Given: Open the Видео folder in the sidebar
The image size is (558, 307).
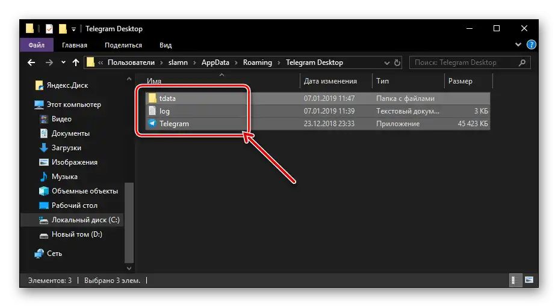Looking at the screenshot, I should click(55, 119).
